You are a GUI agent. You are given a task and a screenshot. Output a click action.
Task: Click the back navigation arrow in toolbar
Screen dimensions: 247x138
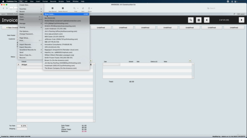tap(3, 8)
